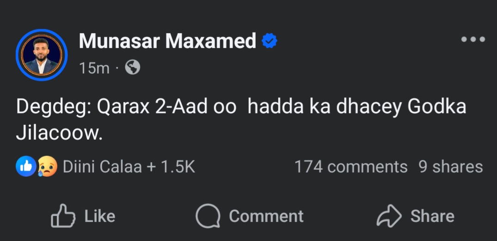This screenshot has height=241, width=497.
Task: Click the globe public privacy icon
Action: click(x=133, y=68)
